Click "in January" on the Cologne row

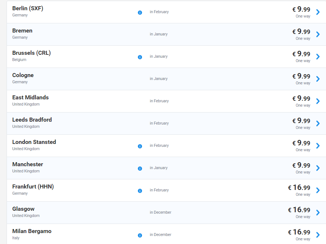coord(158,79)
